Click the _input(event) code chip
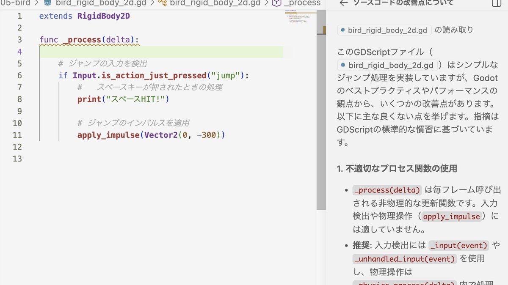The width and height of the screenshot is (508, 285). 459,245
